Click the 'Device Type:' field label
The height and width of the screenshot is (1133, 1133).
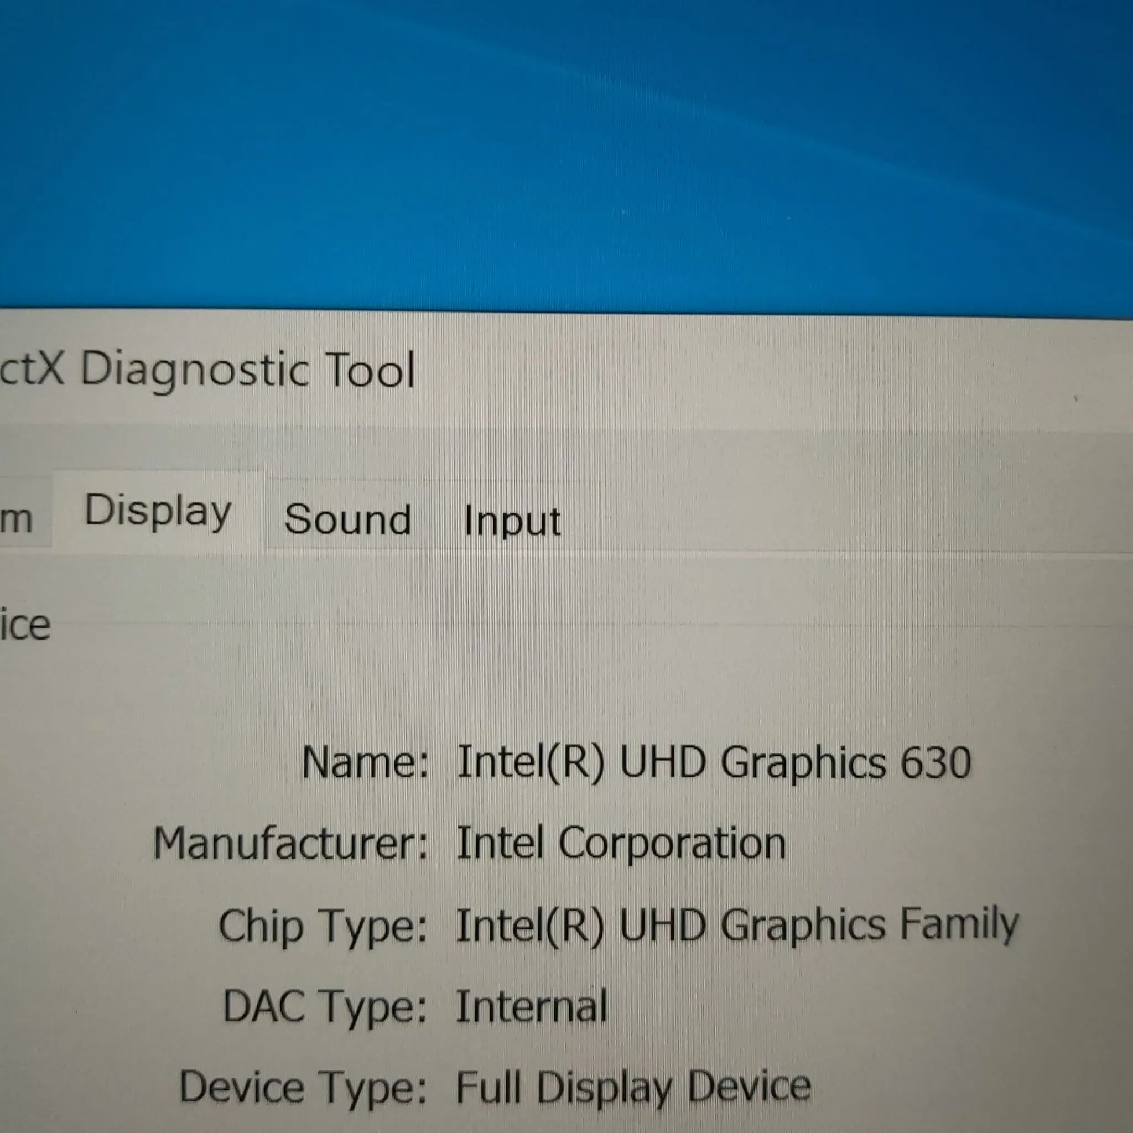pyautogui.click(x=303, y=1087)
